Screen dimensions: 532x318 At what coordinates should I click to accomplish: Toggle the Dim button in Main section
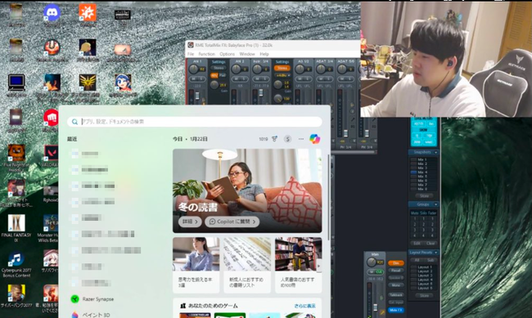(x=395, y=263)
